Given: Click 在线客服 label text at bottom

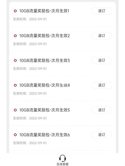Looking at the screenshot, I should (x=62, y=164).
